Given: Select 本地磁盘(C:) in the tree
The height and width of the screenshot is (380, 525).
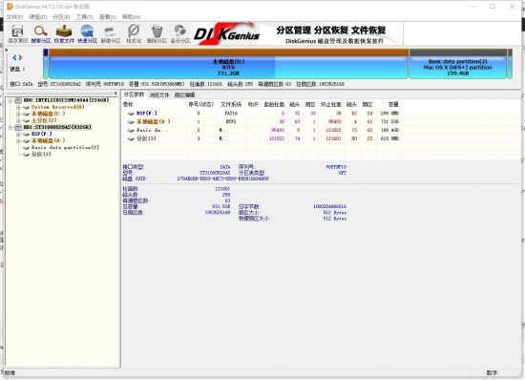Looking at the screenshot, I should [x=49, y=114].
